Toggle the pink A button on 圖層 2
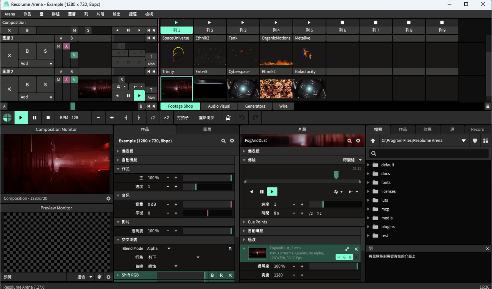 (66, 80)
